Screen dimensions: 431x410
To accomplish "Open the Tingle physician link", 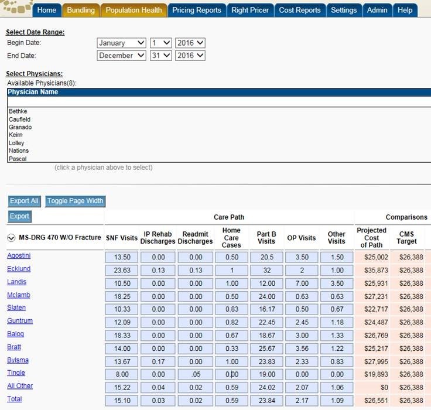I will [x=16, y=373].
